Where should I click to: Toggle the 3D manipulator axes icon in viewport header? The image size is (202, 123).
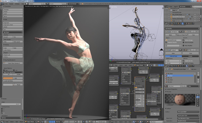[47, 122]
